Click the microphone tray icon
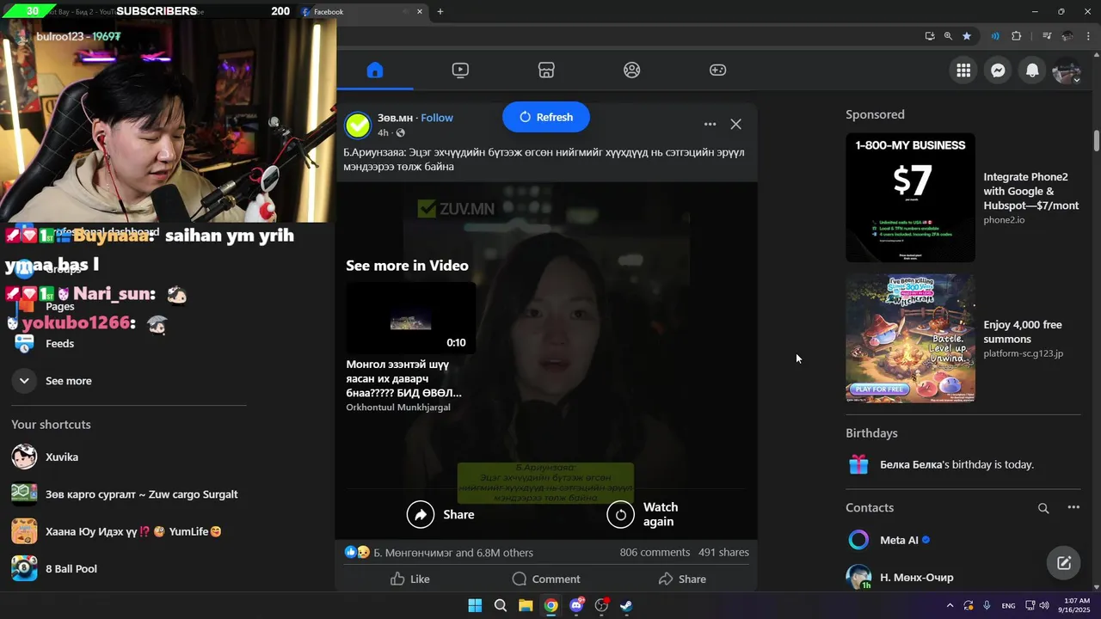The height and width of the screenshot is (619, 1101). pyautogui.click(x=987, y=605)
